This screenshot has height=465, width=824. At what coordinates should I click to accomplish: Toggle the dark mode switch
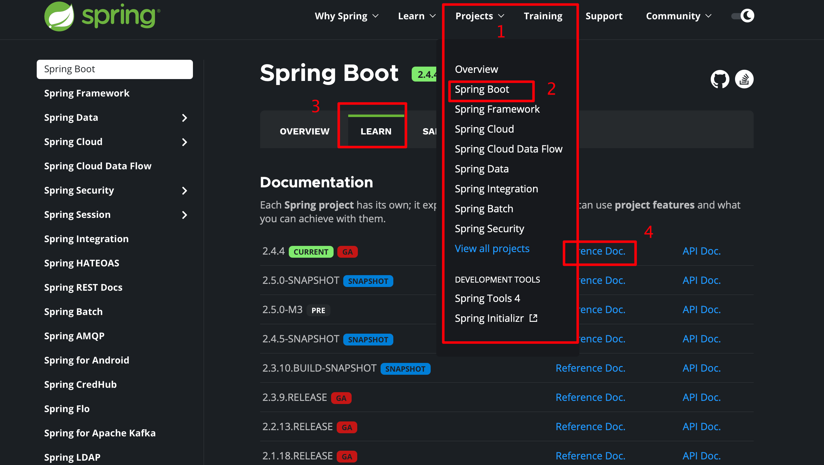click(x=743, y=16)
